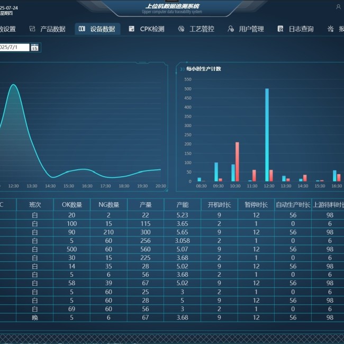Click the OK数量 cell showing 14

(x=72, y=266)
